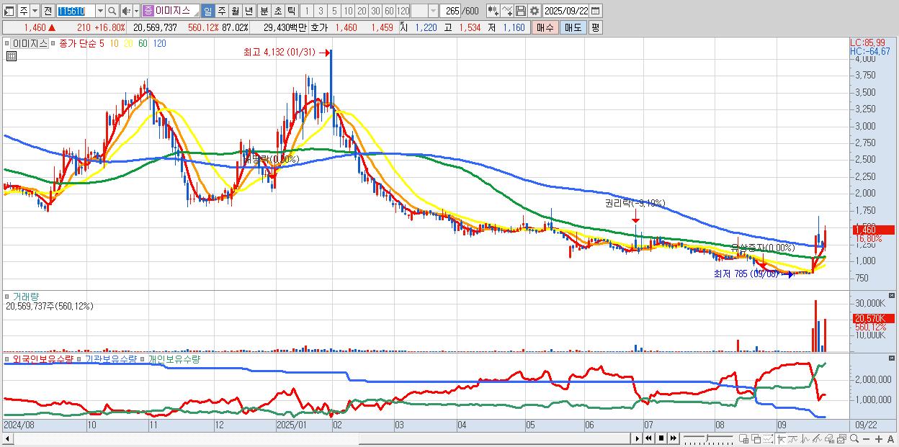Select the 년 yearly period tab
The height and width of the screenshot is (447, 899).
coord(249,11)
